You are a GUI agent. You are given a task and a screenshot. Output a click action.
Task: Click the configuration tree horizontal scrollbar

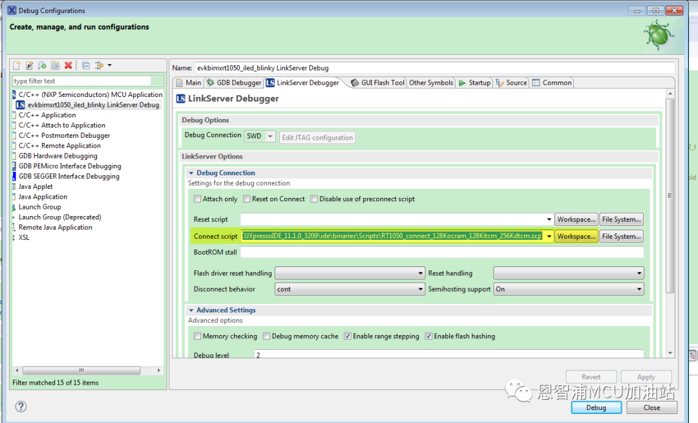(x=81, y=371)
